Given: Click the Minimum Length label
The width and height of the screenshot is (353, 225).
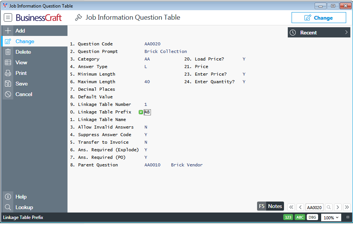Looking at the screenshot, I should [96, 74].
